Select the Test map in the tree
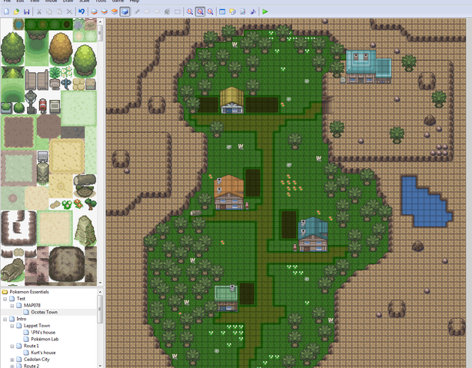The width and height of the screenshot is (472, 368). pyautogui.click(x=21, y=299)
